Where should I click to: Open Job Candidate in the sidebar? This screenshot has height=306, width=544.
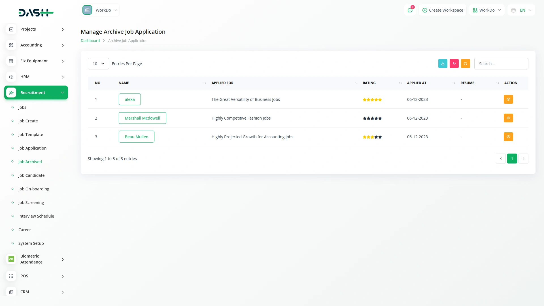(x=31, y=175)
